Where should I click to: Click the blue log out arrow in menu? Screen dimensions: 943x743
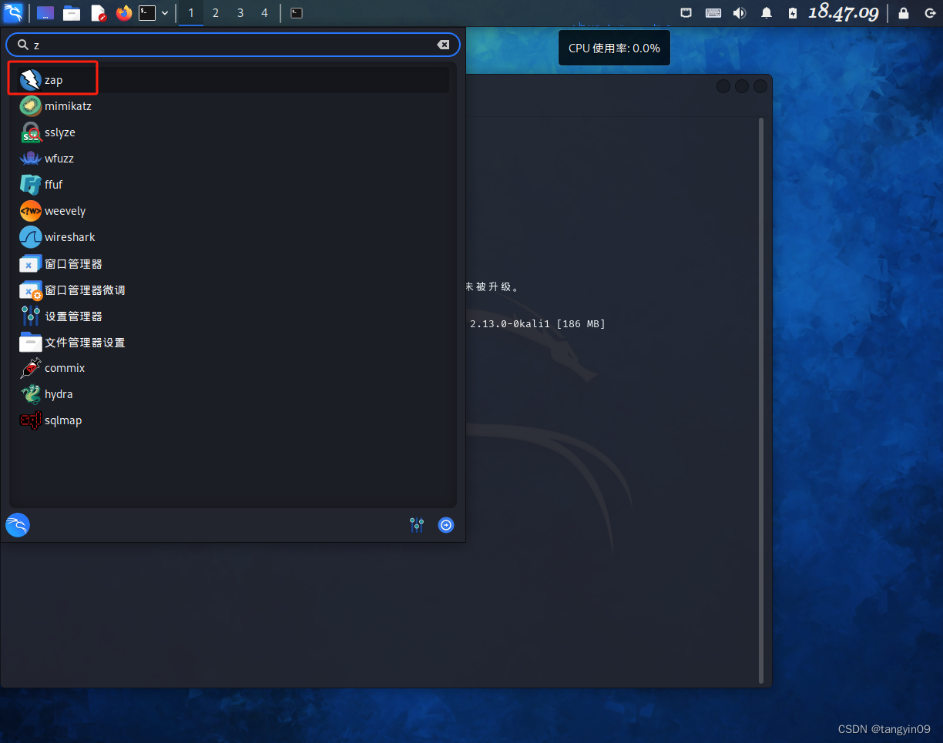click(446, 525)
